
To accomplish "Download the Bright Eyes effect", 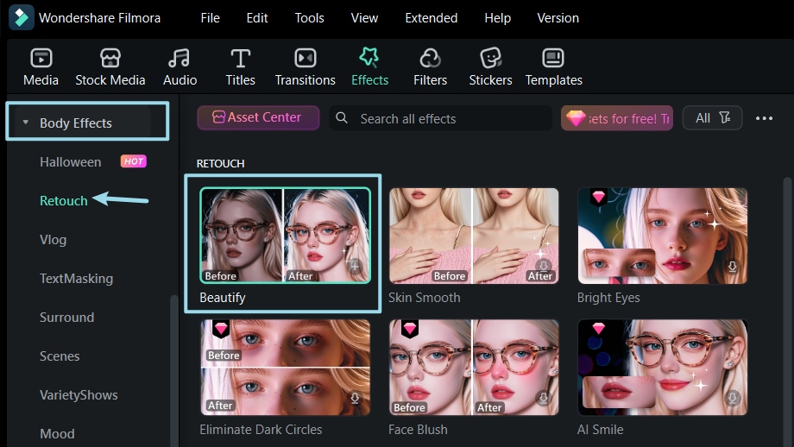I will pyautogui.click(x=732, y=267).
